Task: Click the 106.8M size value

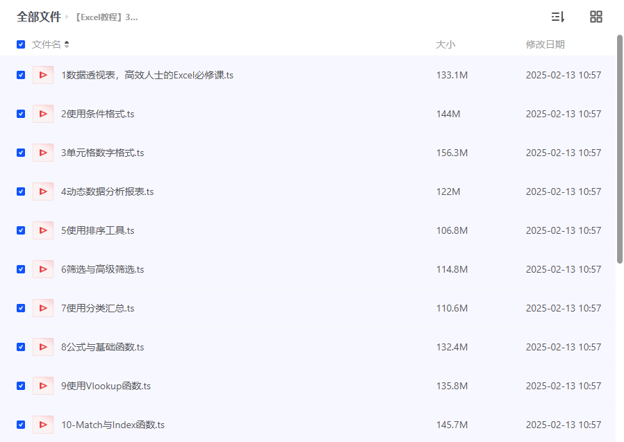Action: (452, 230)
